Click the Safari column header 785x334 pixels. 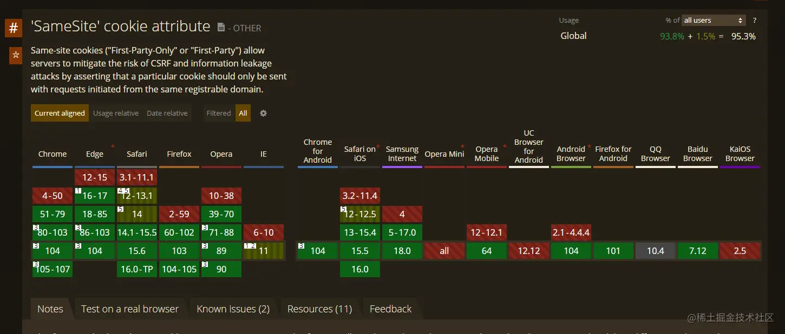point(137,154)
